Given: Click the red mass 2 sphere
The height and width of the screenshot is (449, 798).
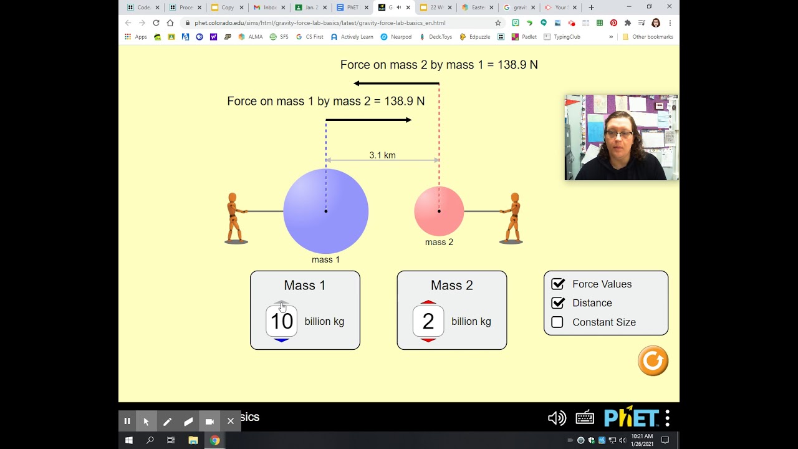Looking at the screenshot, I should coord(439,211).
